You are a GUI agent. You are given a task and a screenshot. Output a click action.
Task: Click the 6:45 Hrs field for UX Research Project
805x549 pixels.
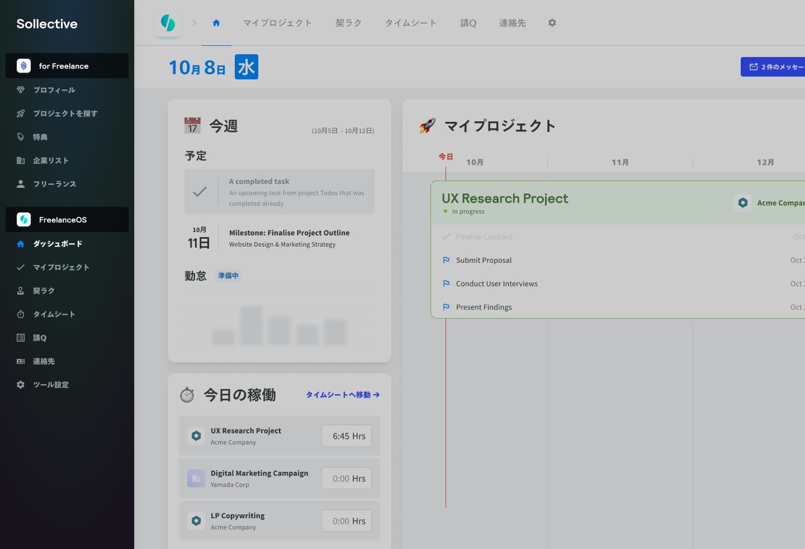(347, 436)
